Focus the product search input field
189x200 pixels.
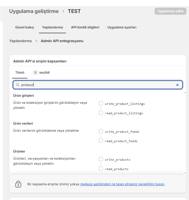98,85
